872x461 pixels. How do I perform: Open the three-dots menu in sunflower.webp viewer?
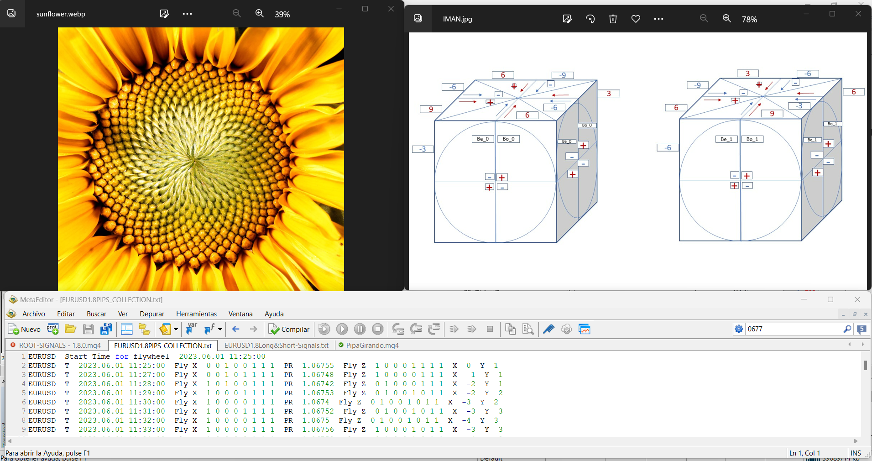click(x=187, y=14)
